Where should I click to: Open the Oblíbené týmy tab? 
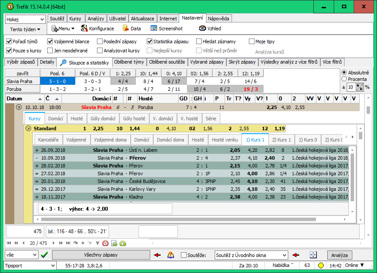(x=129, y=62)
